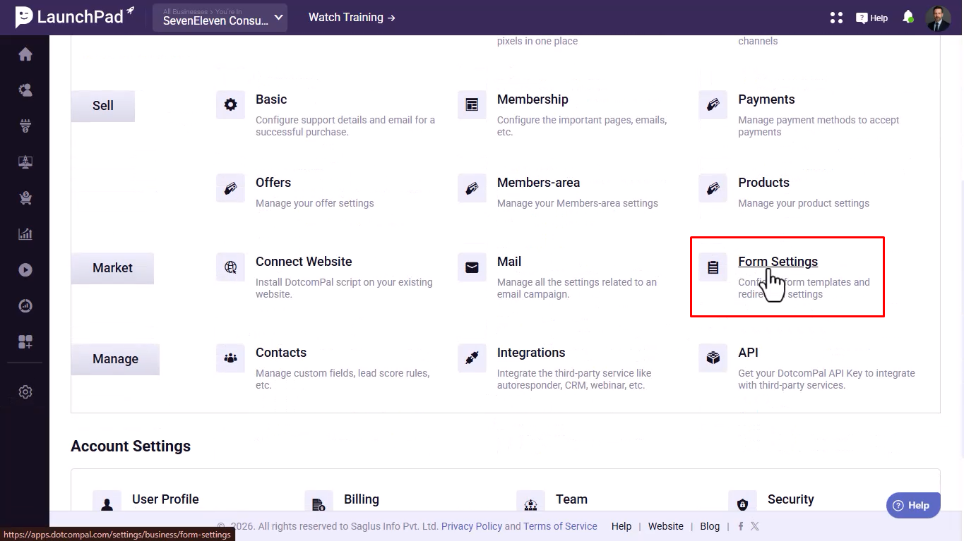
Task: Click the Membership layout icon
Action: 472,105
